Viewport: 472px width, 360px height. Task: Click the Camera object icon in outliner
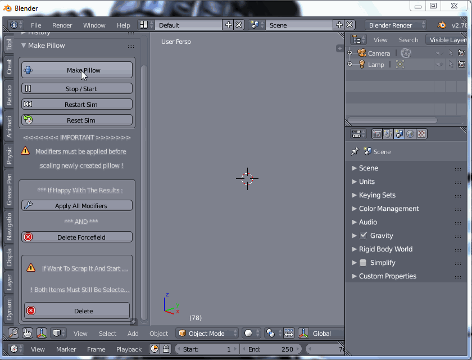coord(362,53)
